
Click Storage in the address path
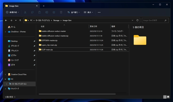click(56, 20)
